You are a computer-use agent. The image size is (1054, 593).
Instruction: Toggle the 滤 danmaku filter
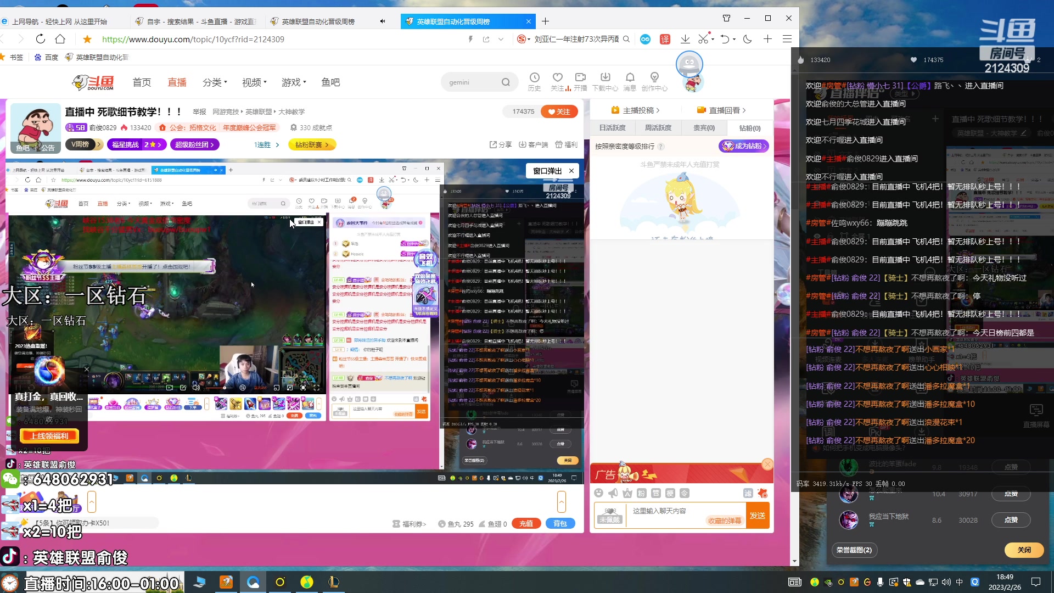click(x=748, y=493)
